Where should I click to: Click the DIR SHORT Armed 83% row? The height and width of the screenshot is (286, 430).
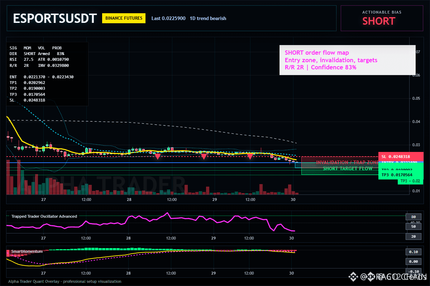37,54
